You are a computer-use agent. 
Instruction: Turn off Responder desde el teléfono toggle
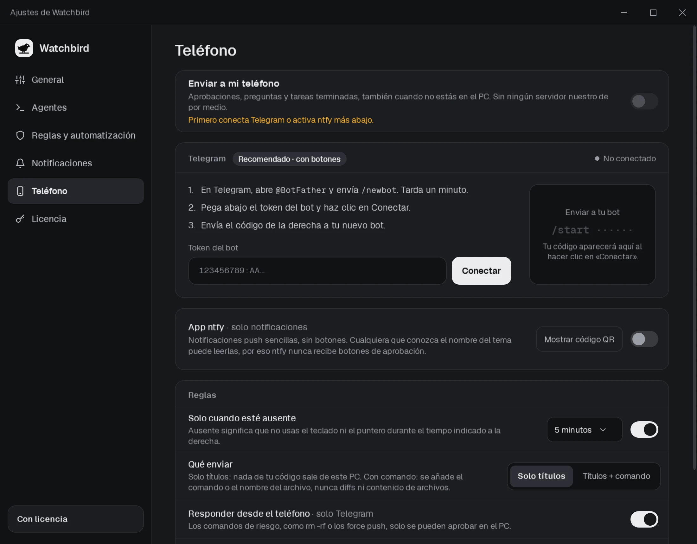(644, 519)
